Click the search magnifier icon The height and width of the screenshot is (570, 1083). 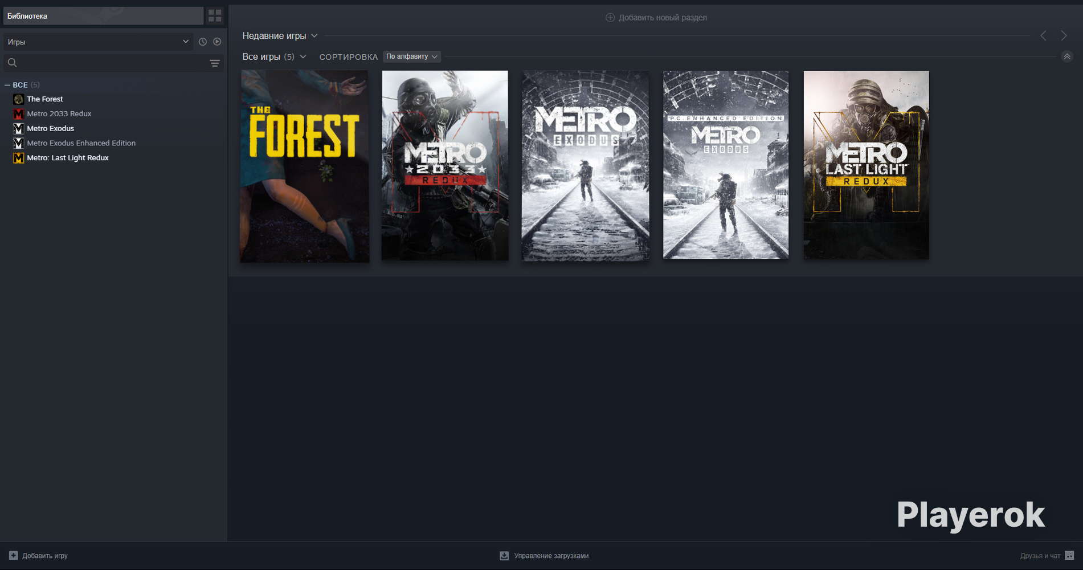[13, 63]
